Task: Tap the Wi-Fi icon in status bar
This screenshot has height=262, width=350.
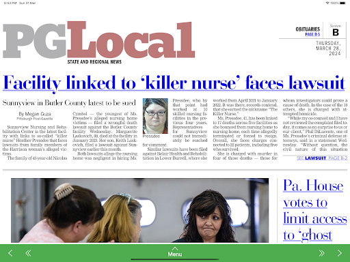Action: [327, 3]
